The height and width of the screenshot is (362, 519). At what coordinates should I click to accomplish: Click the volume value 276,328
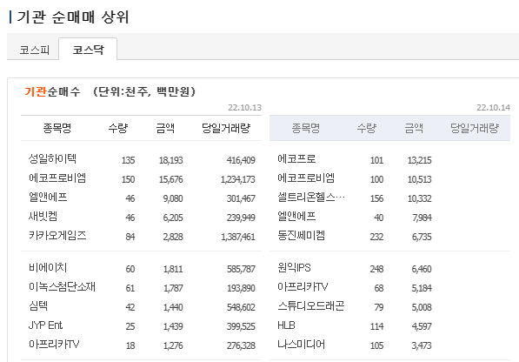click(241, 345)
